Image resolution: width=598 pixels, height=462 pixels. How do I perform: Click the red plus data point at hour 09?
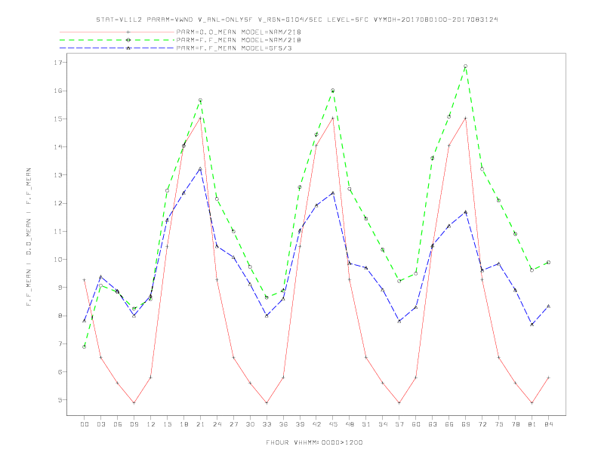click(134, 402)
